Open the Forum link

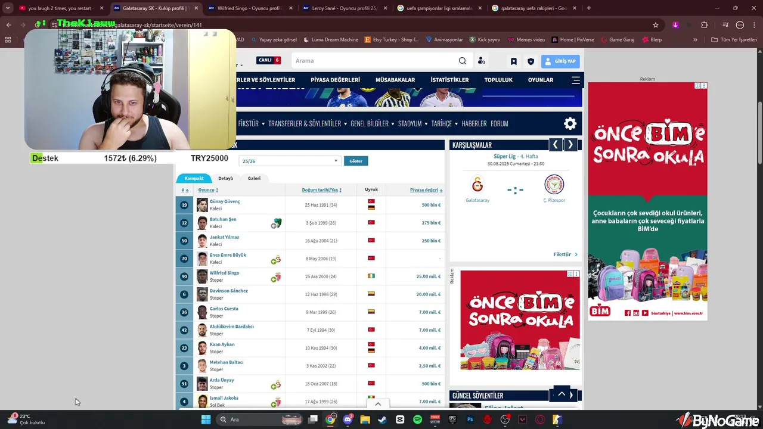click(x=500, y=123)
